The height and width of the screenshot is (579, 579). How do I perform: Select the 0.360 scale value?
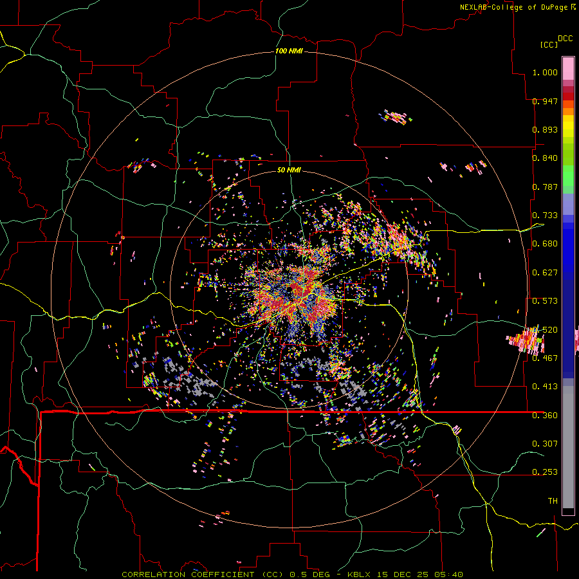click(545, 416)
